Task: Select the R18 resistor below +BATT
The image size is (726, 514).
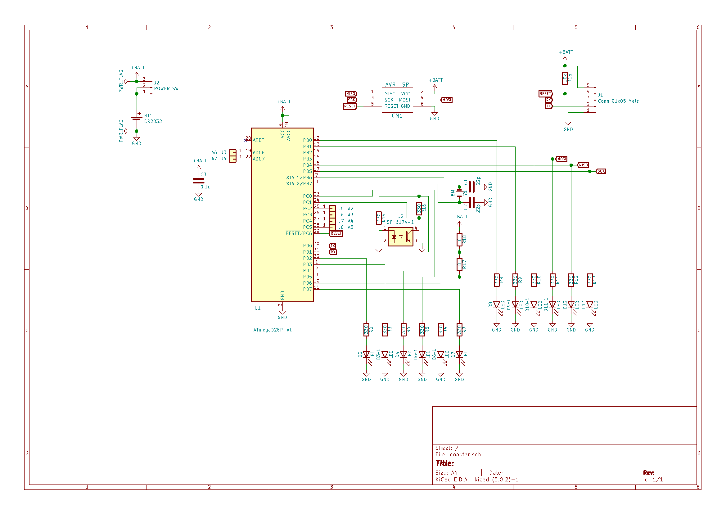Action: point(459,240)
